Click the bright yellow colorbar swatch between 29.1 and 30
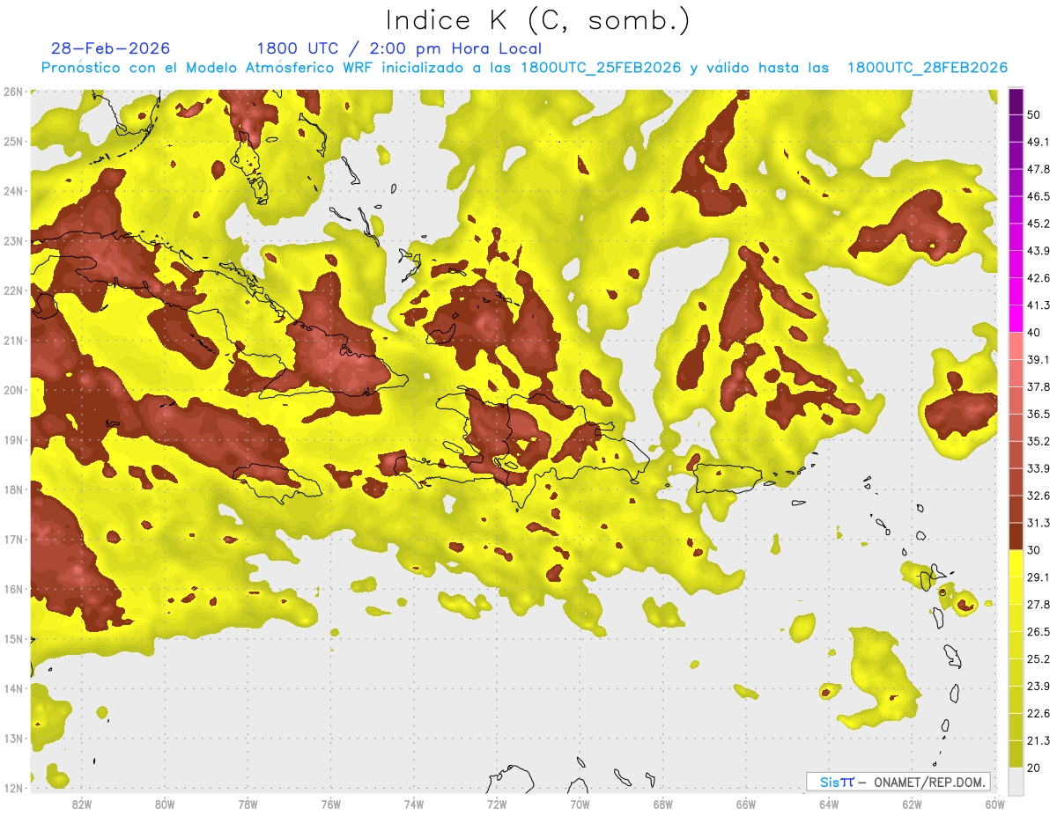Image resolution: width=1057 pixels, height=816 pixels. [1016, 563]
